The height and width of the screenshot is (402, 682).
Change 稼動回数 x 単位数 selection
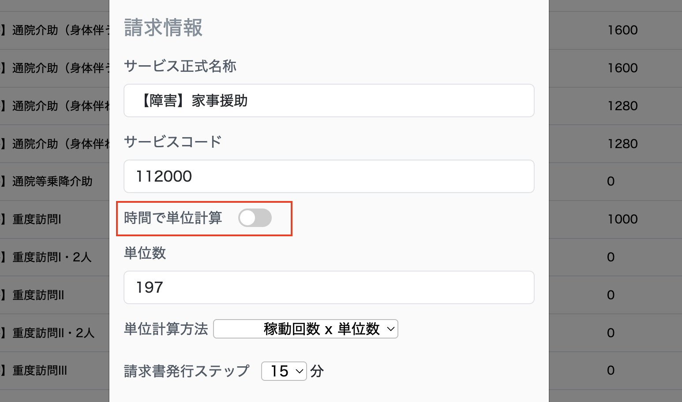305,328
